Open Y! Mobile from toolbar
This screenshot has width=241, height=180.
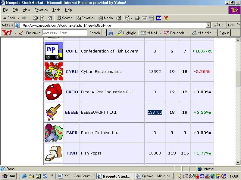click(202, 33)
